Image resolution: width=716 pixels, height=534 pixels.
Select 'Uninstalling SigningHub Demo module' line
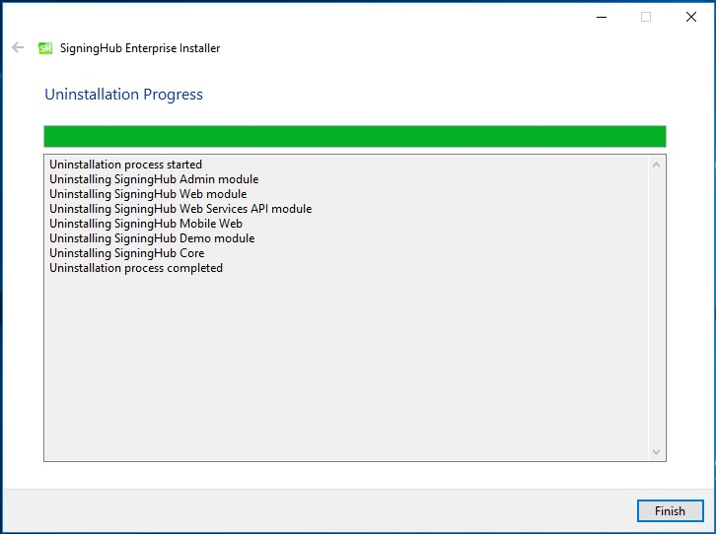(x=152, y=238)
